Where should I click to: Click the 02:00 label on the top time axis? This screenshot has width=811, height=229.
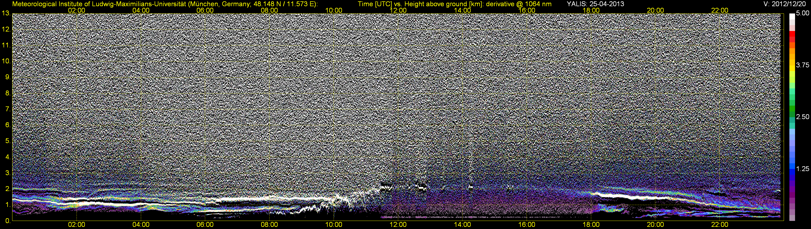click(77, 10)
